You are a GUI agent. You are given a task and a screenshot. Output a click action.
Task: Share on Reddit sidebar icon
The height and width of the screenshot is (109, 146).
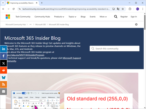point(4,70)
